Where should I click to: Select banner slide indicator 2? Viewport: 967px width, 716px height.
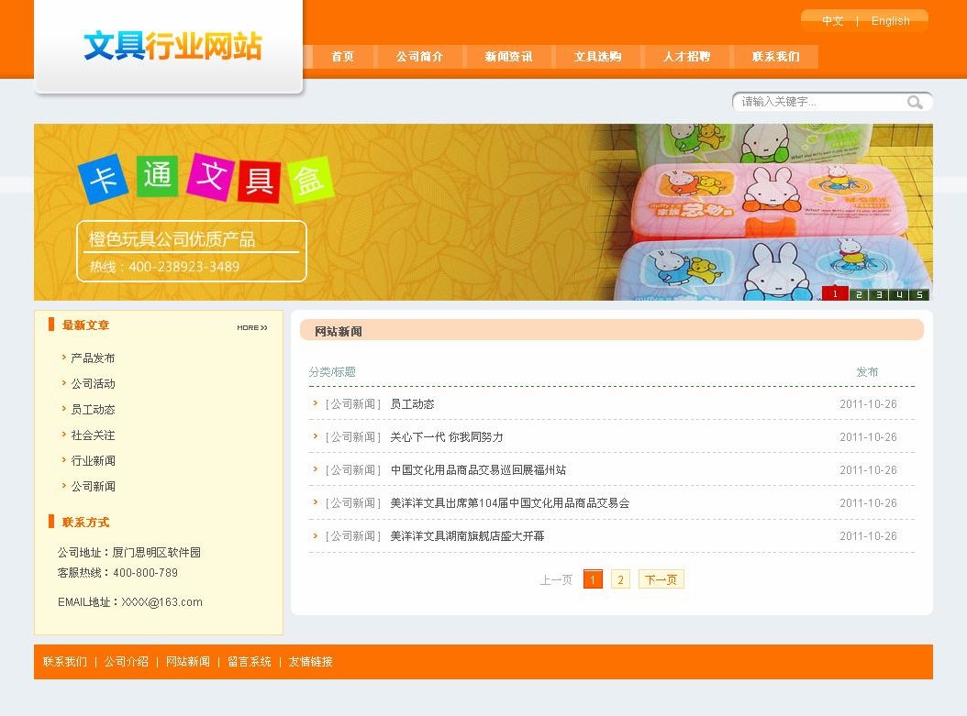[858, 294]
